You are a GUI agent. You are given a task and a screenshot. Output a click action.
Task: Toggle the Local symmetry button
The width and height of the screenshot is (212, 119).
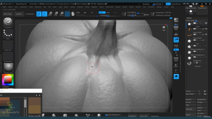click(x=176, y=40)
